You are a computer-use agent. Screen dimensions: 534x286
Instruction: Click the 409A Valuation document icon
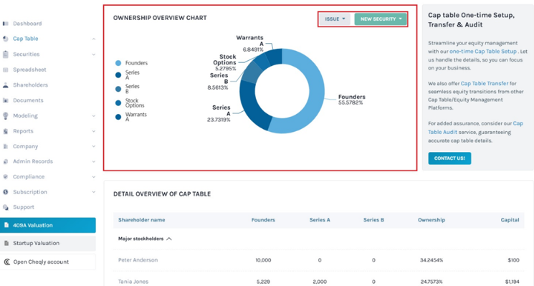tap(6, 225)
